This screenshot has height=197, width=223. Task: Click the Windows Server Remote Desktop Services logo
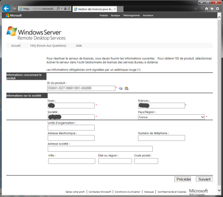[36, 33]
